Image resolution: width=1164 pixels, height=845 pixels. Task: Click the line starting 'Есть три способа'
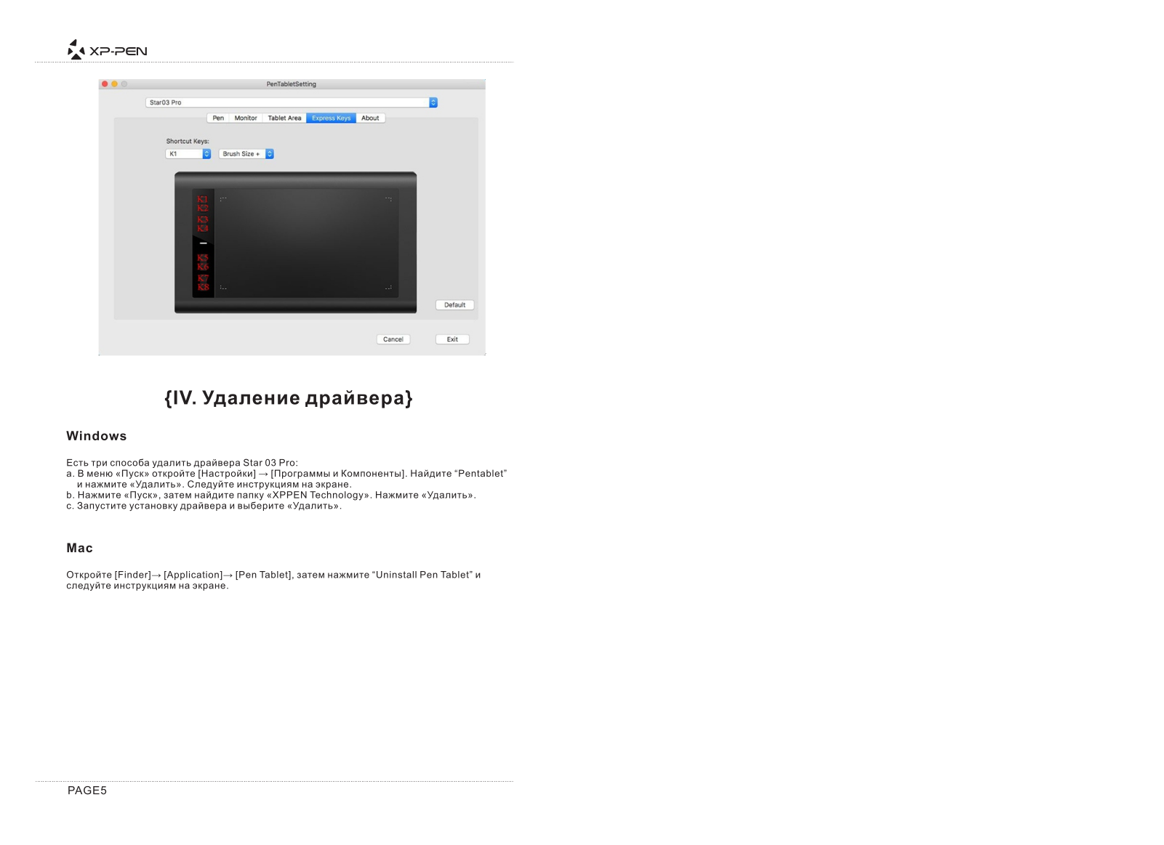(182, 463)
